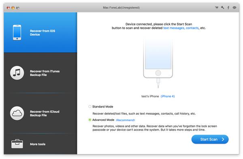The image size is (243, 159).
Task: Click the Mac FoneLab(Unregistered) window title
Action: point(122,8)
